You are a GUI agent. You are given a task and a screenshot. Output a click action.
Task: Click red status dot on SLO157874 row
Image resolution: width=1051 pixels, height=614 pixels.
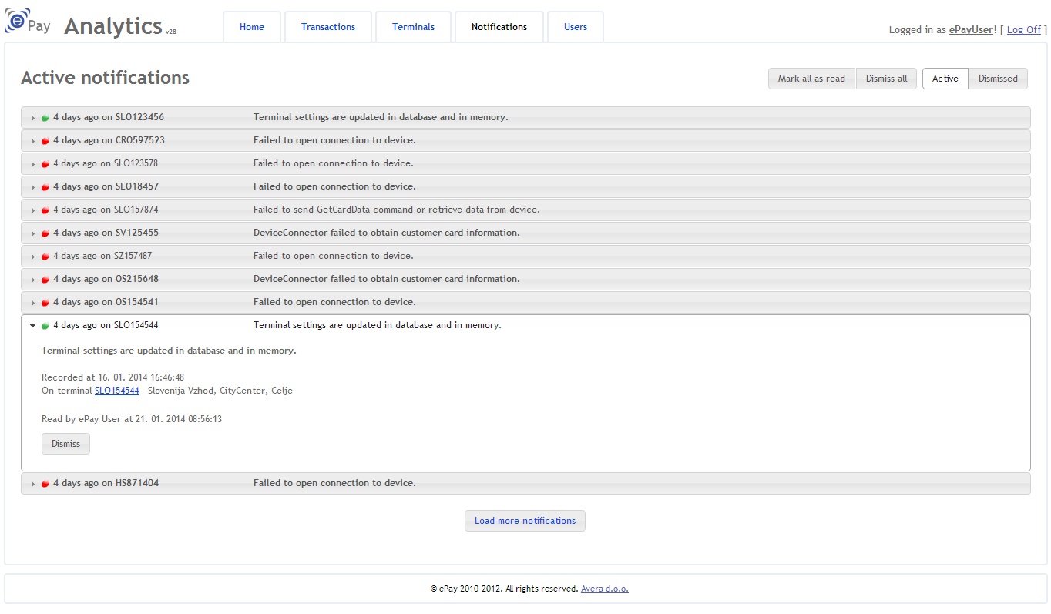45,210
